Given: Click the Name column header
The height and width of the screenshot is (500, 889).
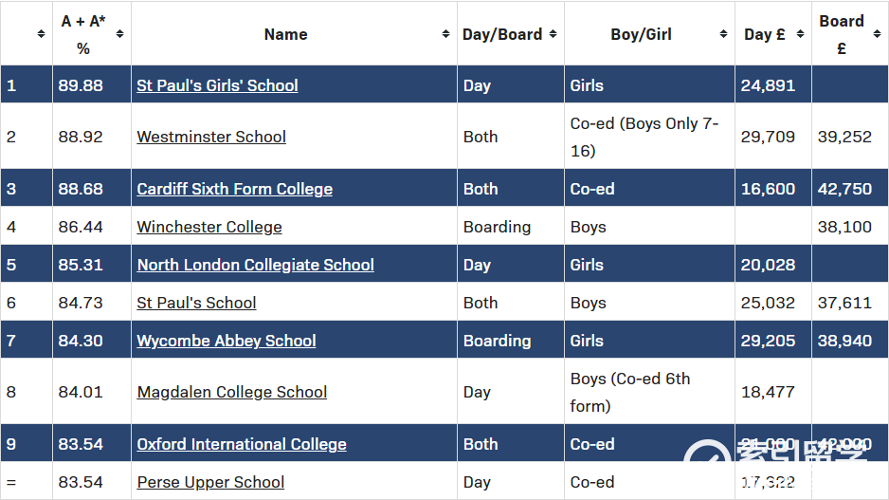Looking at the screenshot, I should tap(286, 34).
